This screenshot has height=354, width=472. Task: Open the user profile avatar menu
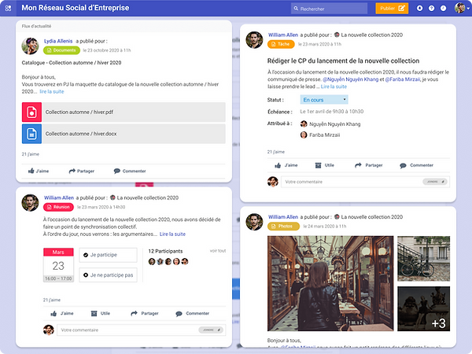461,8
